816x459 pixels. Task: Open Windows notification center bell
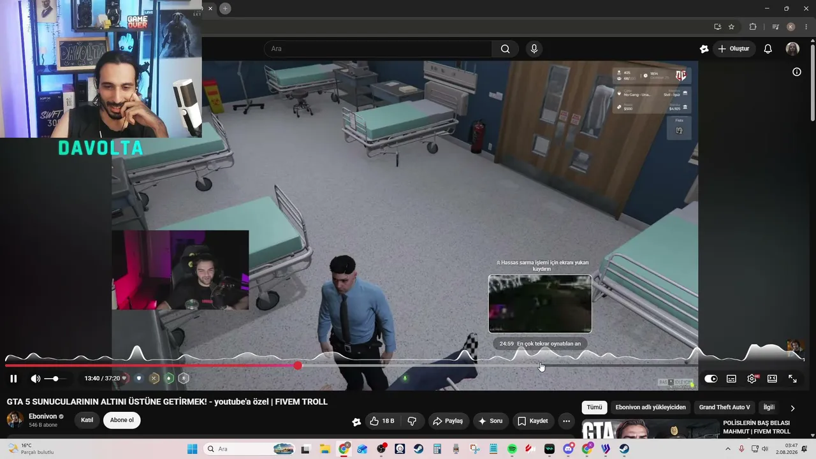coord(805,449)
